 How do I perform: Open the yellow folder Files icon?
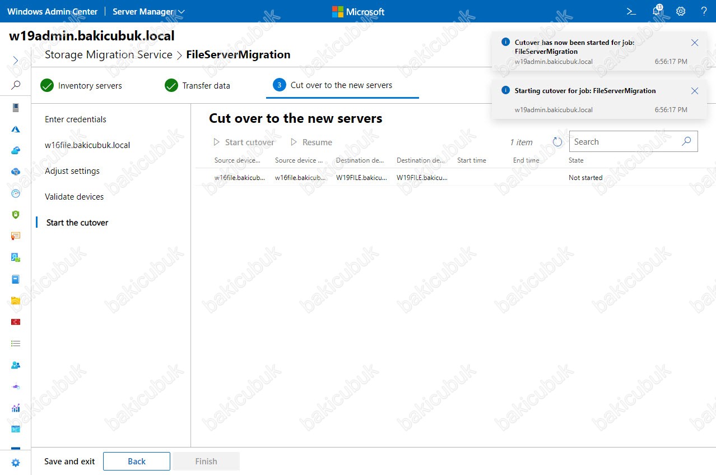pos(16,301)
